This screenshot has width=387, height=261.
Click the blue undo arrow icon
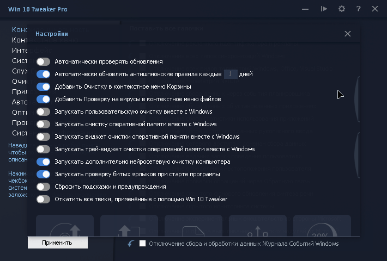131,244
